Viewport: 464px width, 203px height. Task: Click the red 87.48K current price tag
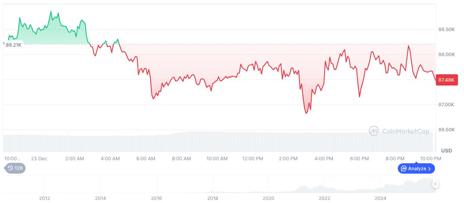(446, 80)
